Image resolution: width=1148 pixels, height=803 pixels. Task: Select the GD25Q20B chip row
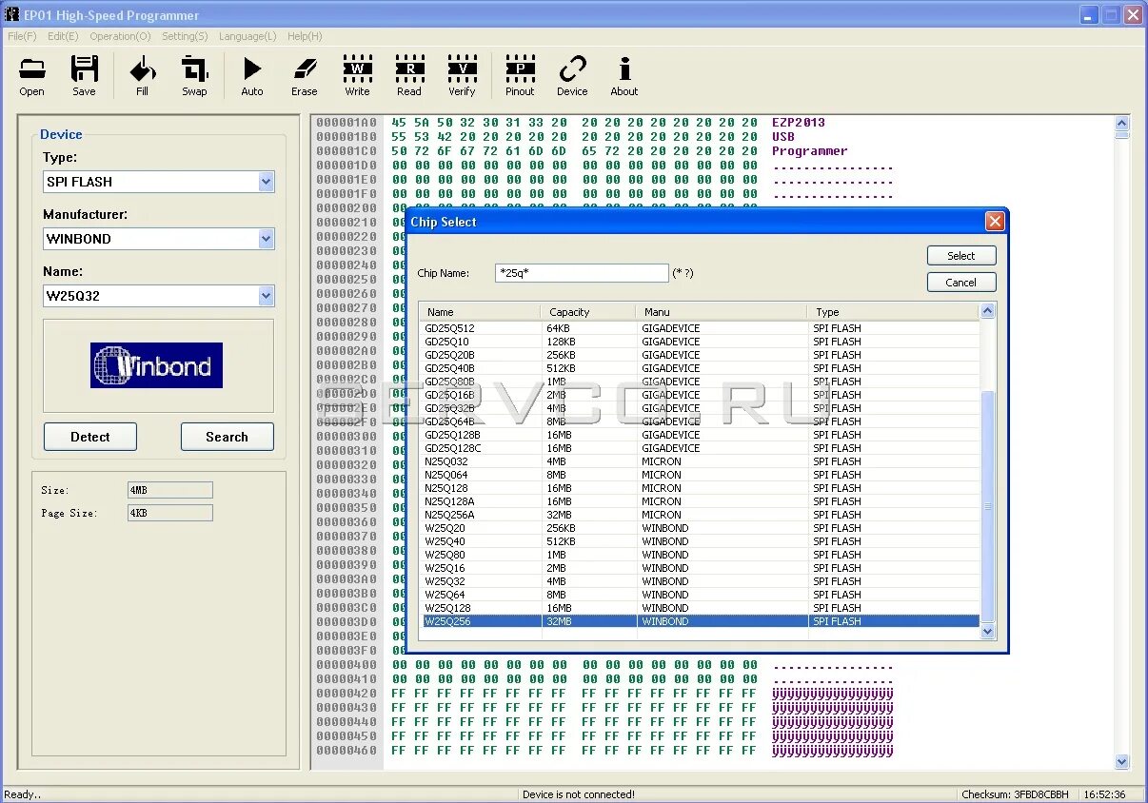click(x=701, y=355)
